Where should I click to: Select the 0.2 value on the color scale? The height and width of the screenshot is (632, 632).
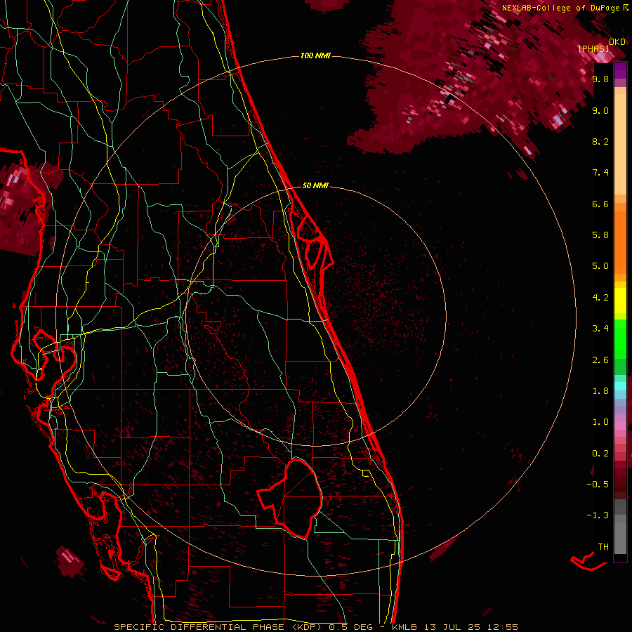tap(600, 454)
